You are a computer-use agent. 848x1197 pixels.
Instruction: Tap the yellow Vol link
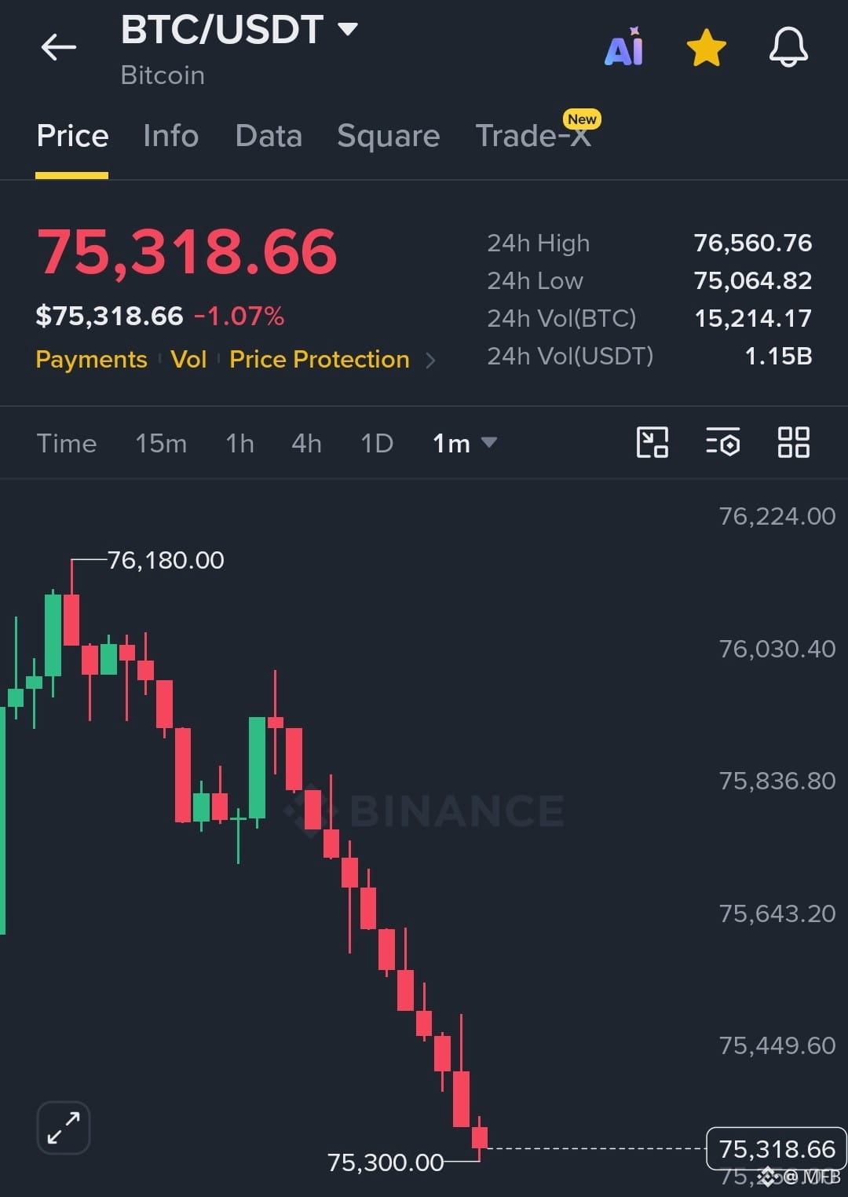tap(188, 359)
